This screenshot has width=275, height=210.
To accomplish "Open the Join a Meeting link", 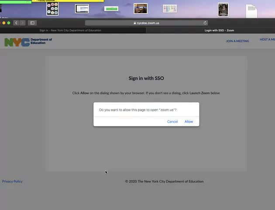I will click(x=237, y=41).
